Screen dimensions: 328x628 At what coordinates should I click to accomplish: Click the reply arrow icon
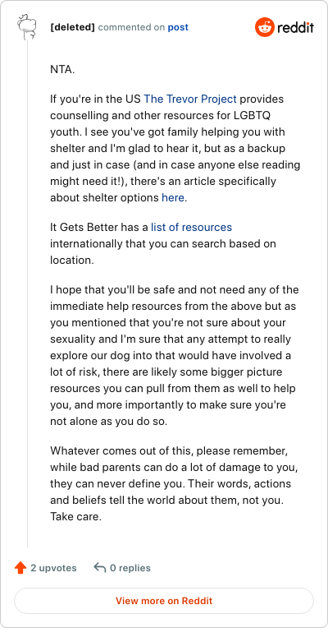[x=100, y=567]
